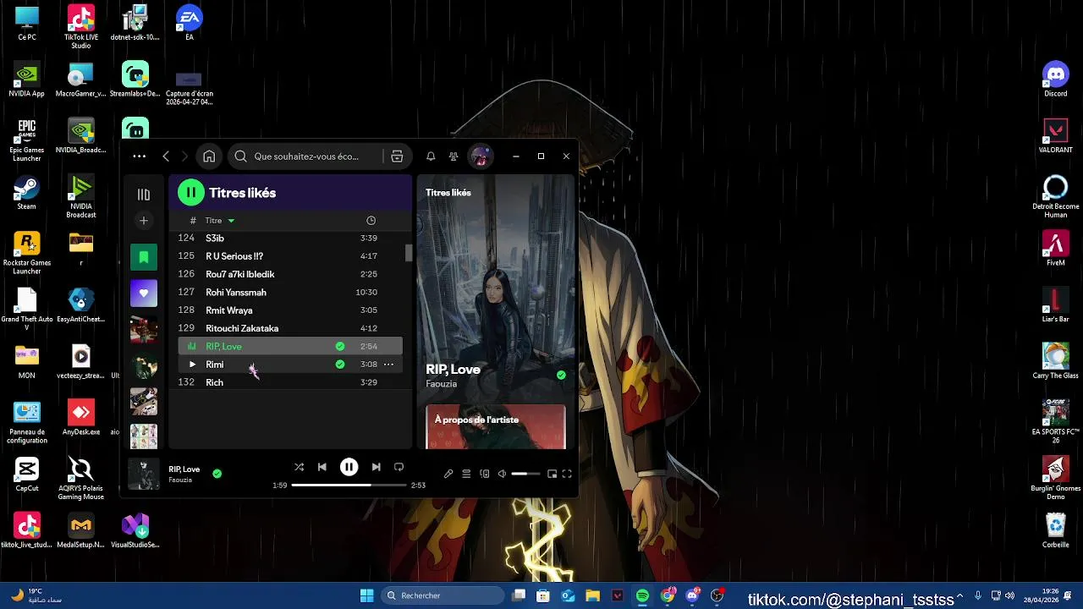
Task: Click the taskbar 'Rechercher' search box
Action: 443,596
